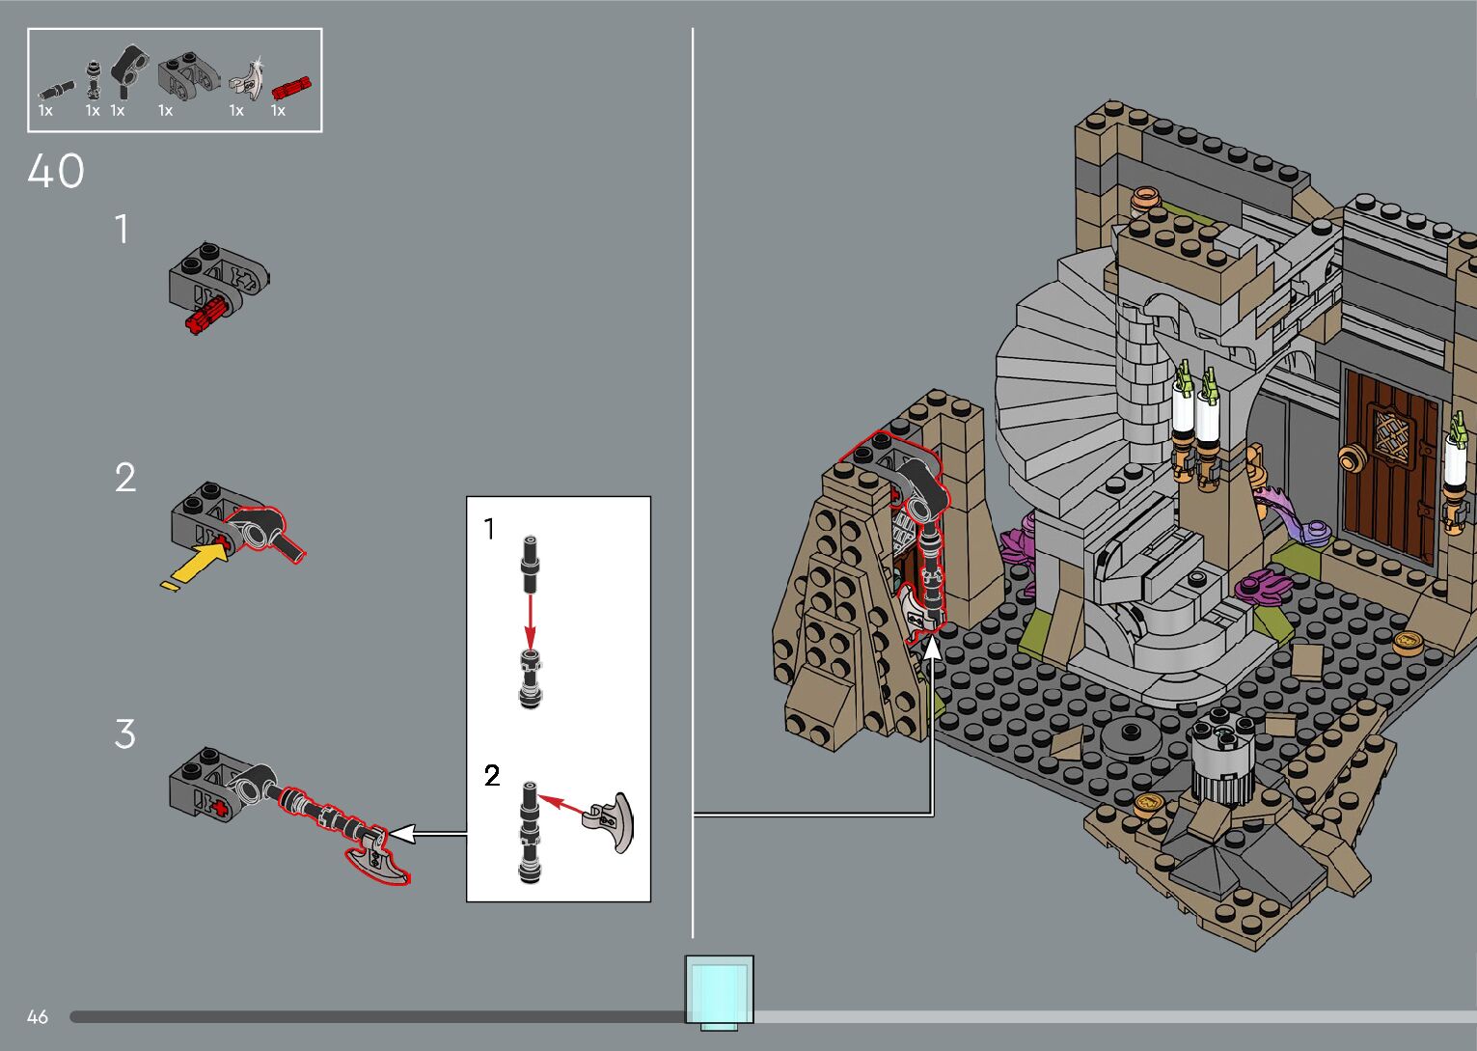Select the sub-step 3 assembled axe illustration
The image size is (1477, 1051).
(289, 813)
